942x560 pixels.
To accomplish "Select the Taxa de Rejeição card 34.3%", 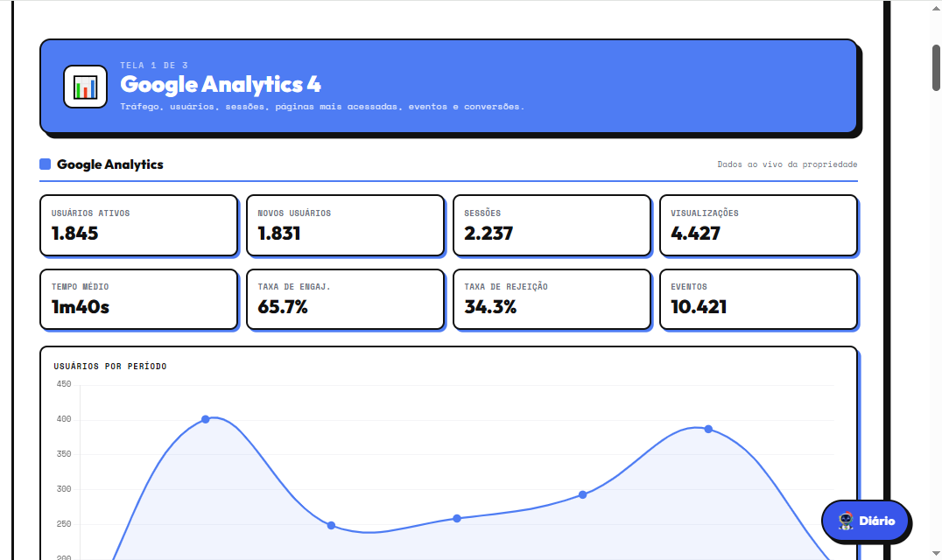I will pos(552,299).
